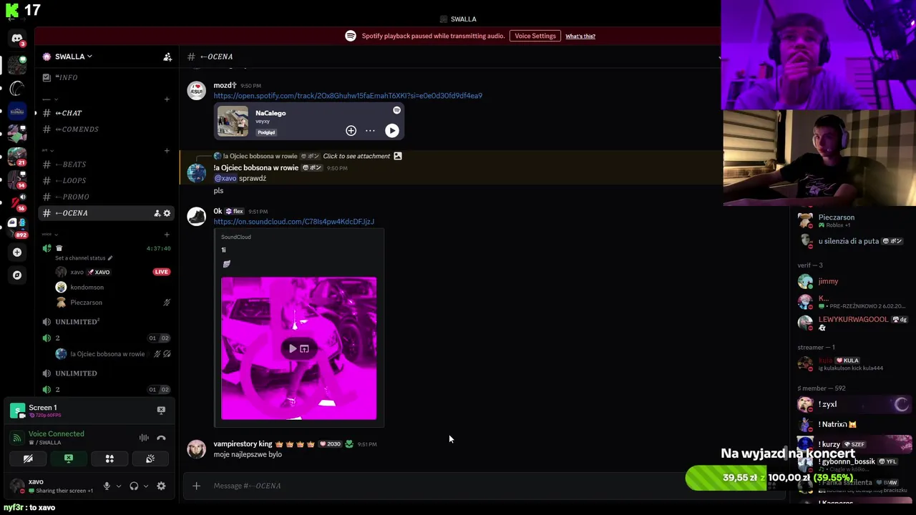Create a channel in the BEATS category
The height and width of the screenshot is (515, 916).
coord(167,150)
